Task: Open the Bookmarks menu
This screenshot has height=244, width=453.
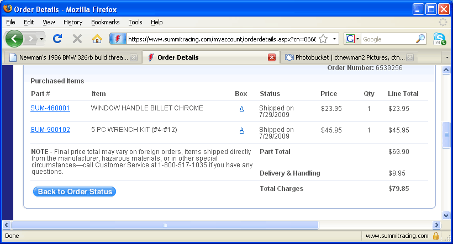Action: (105, 22)
